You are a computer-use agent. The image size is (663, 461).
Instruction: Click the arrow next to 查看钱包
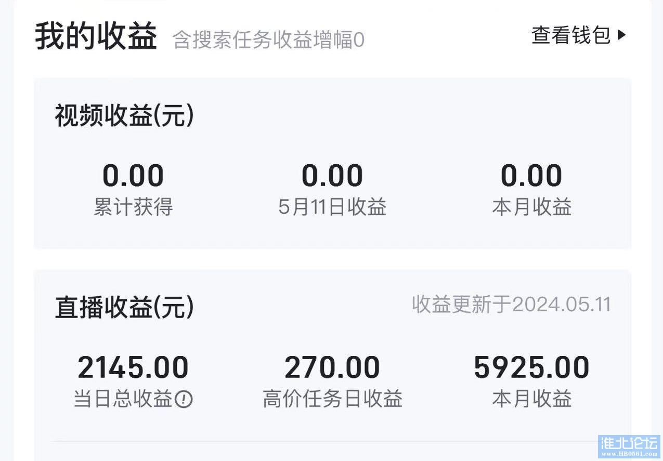point(622,35)
